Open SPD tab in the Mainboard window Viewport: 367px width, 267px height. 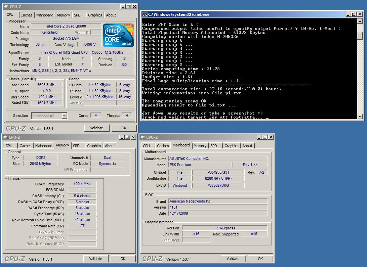(214, 146)
